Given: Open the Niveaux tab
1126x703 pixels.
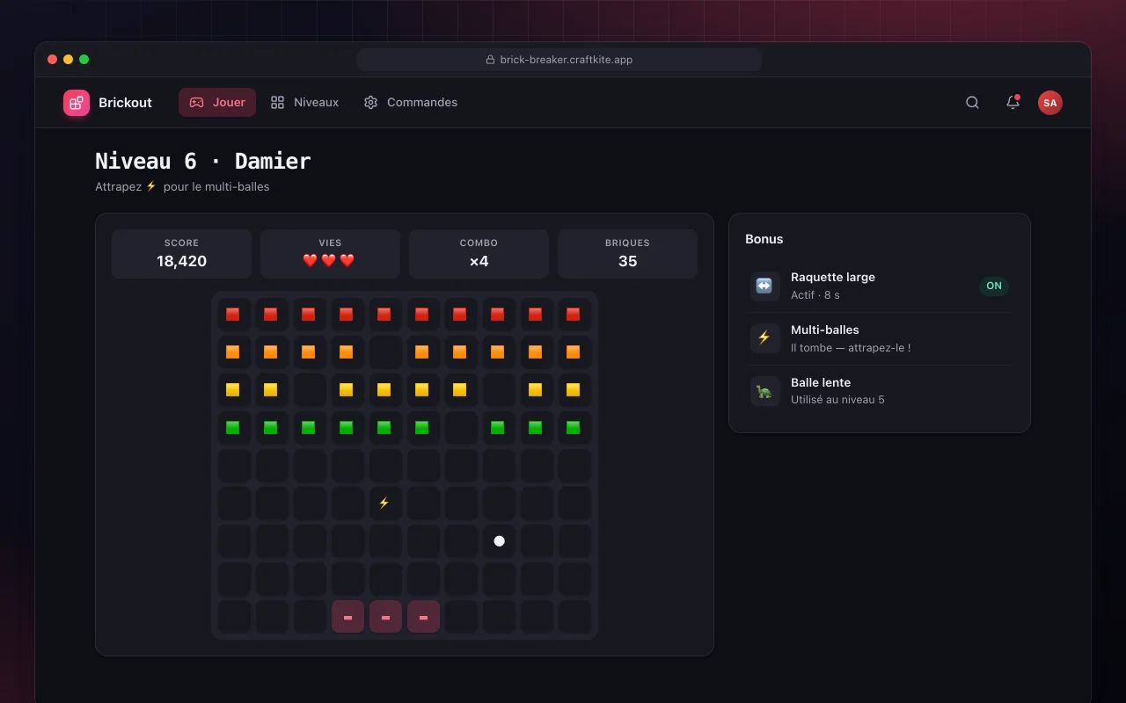Looking at the screenshot, I should pyautogui.click(x=304, y=103).
